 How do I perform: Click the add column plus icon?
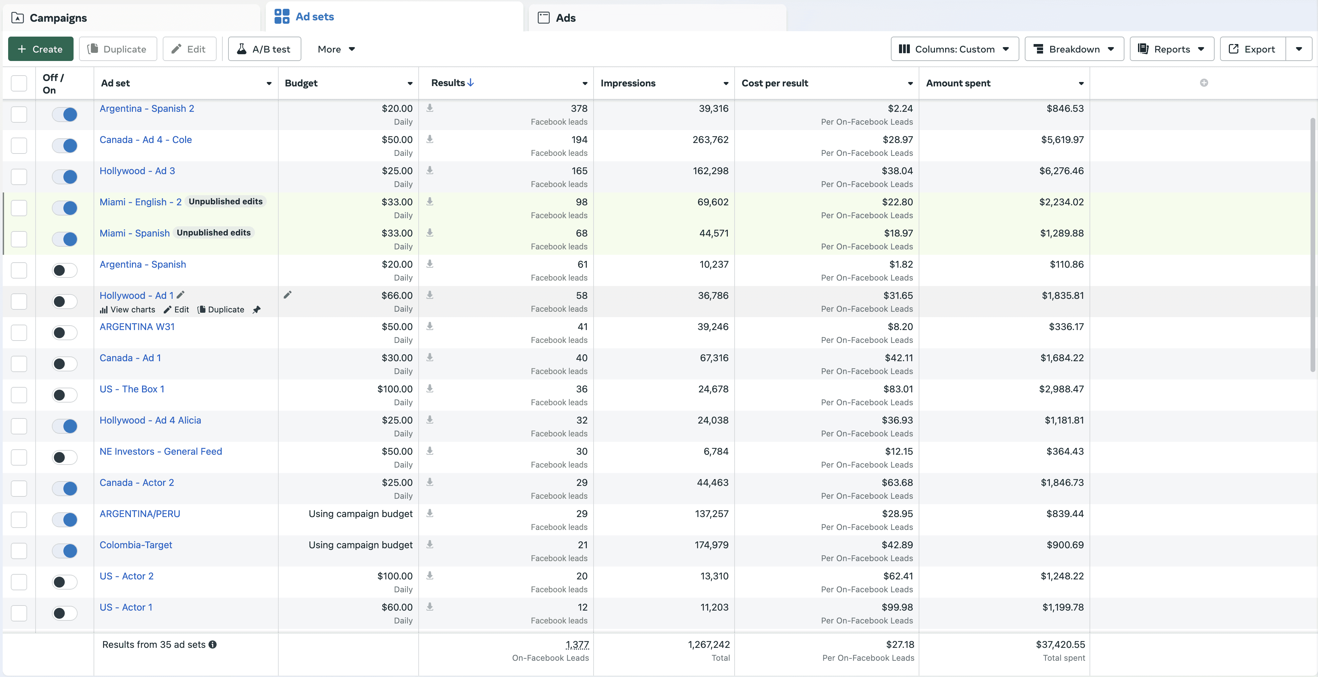click(x=1204, y=83)
